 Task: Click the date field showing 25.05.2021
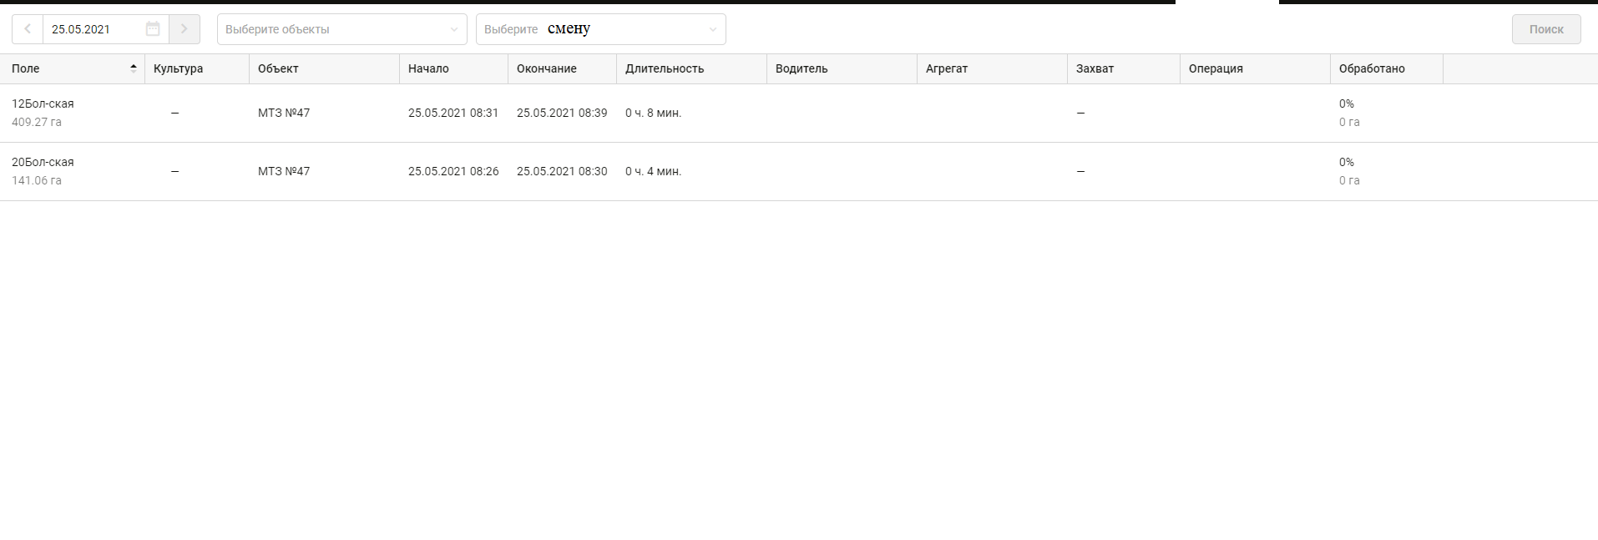pos(92,29)
